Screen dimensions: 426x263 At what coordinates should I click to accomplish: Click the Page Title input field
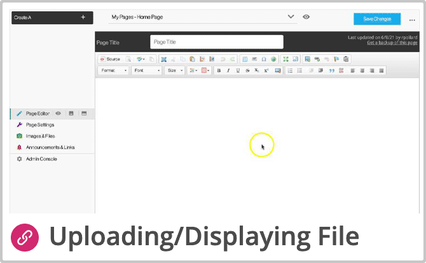tap(216, 42)
